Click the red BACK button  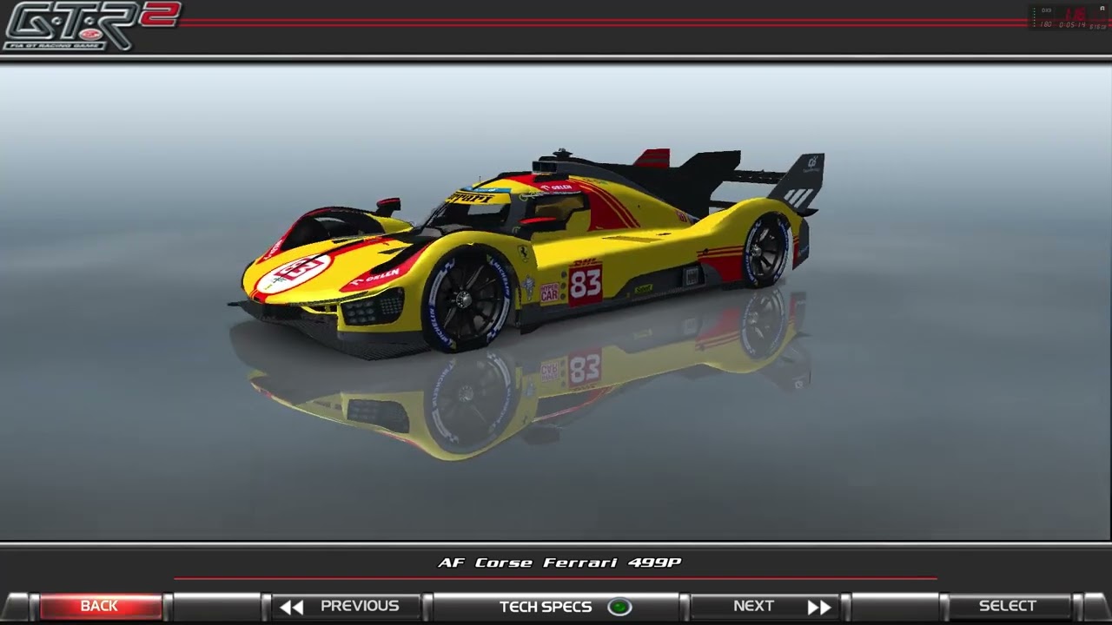100,606
